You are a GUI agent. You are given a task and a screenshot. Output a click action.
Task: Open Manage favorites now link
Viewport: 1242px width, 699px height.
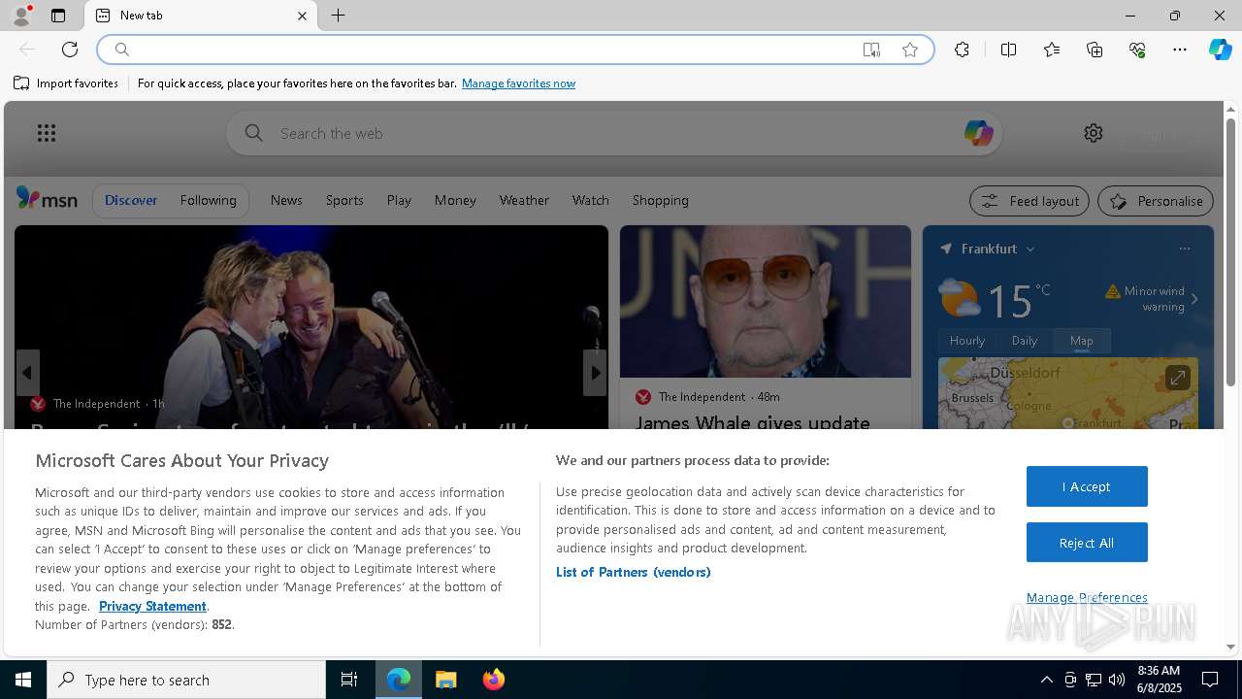click(x=518, y=83)
